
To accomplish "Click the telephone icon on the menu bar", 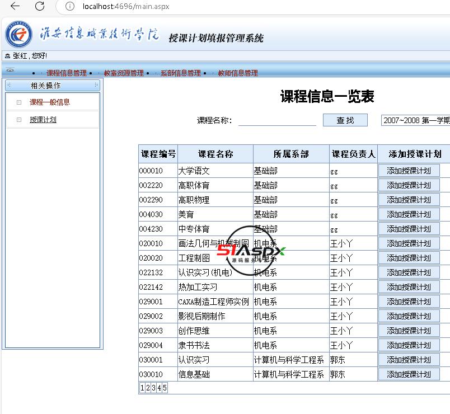I will pyautogui.click(x=10, y=70).
